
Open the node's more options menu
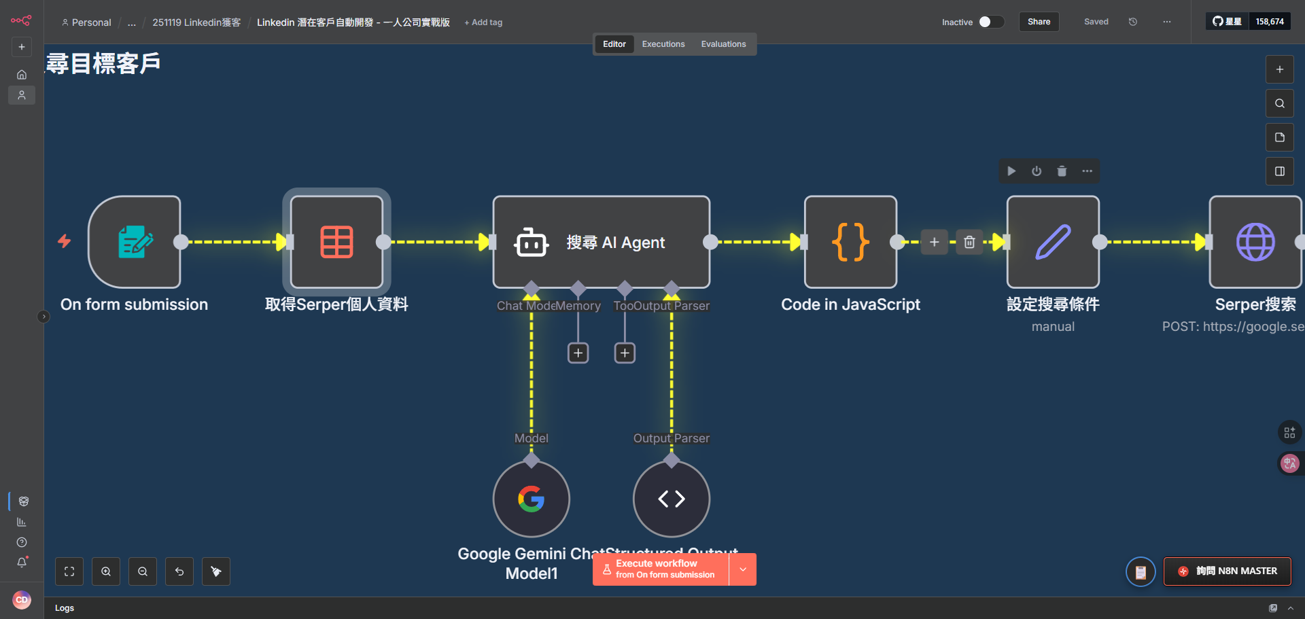1086,171
